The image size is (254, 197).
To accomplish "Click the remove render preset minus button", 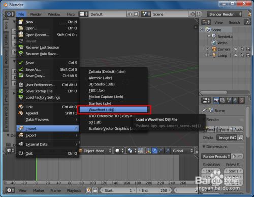I will (x=240, y=156).
